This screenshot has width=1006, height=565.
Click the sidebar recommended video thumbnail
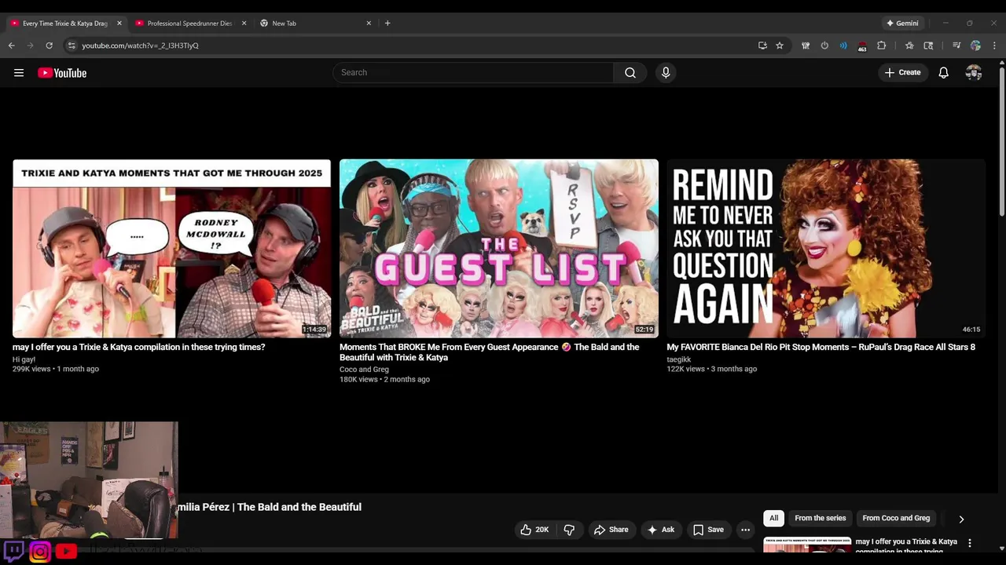pos(807,546)
